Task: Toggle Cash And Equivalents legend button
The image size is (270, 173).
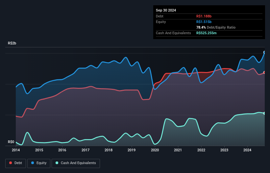Action: [76, 163]
